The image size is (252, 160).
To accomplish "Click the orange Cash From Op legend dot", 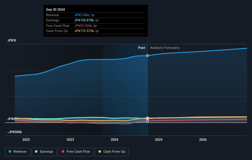I will 100,151.
